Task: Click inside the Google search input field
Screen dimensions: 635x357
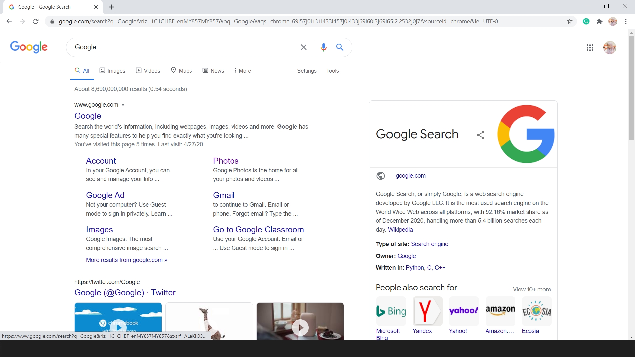Action: point(182,47)
